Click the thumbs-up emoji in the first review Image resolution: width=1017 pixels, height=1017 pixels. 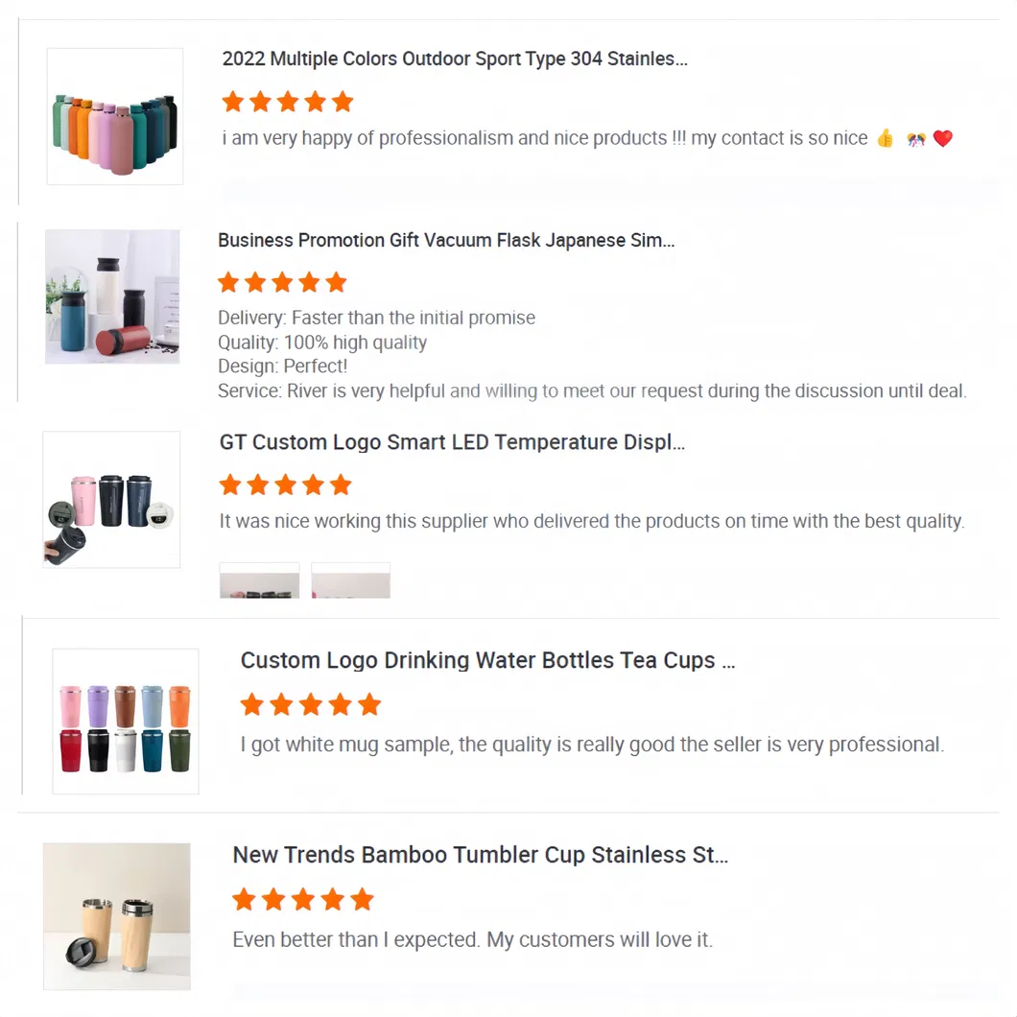[885, 139]
